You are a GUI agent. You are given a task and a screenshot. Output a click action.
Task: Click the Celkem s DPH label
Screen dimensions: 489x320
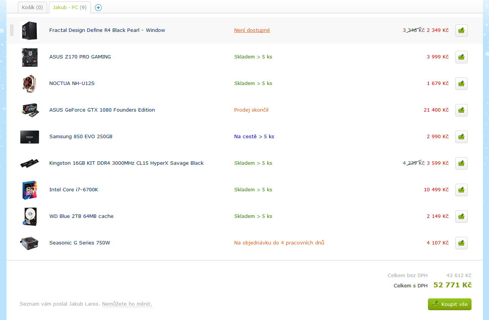(410, 286)
